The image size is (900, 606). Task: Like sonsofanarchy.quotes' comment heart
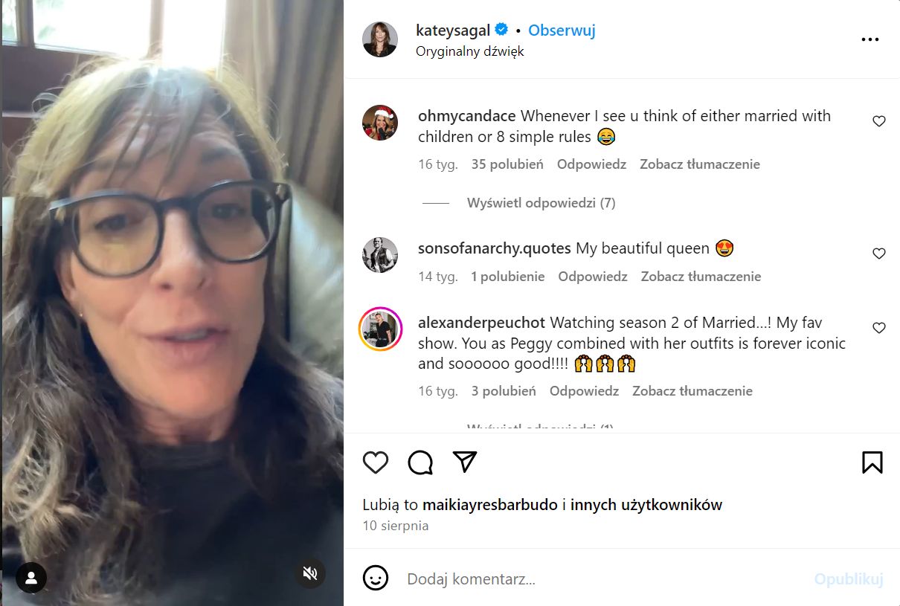[x=878, y=253]
